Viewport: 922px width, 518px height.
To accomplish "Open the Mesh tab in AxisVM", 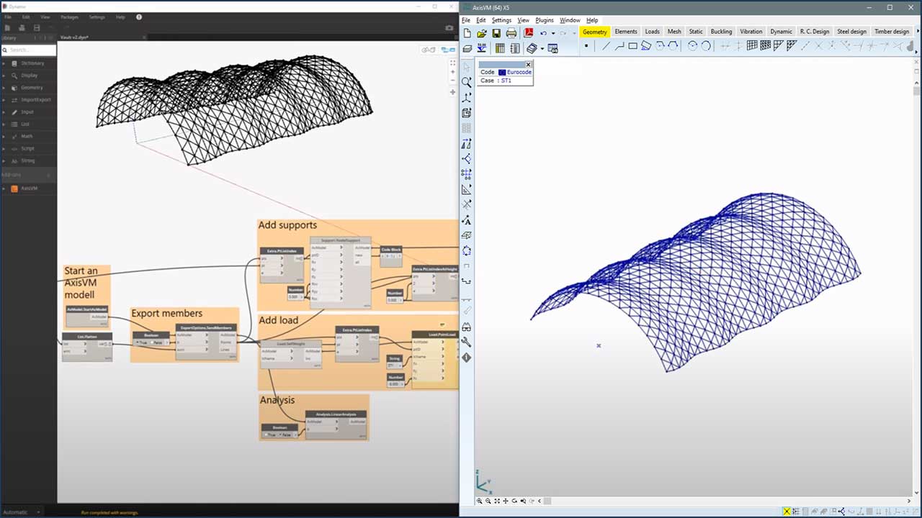I will pyautogui.click(x=674, y=32).
